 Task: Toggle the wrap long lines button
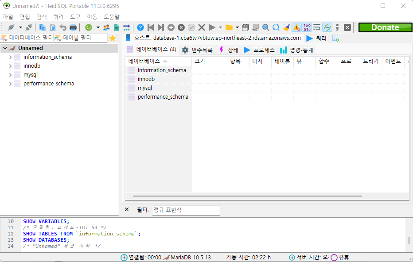pyautogui.click(x=317, y=27)
